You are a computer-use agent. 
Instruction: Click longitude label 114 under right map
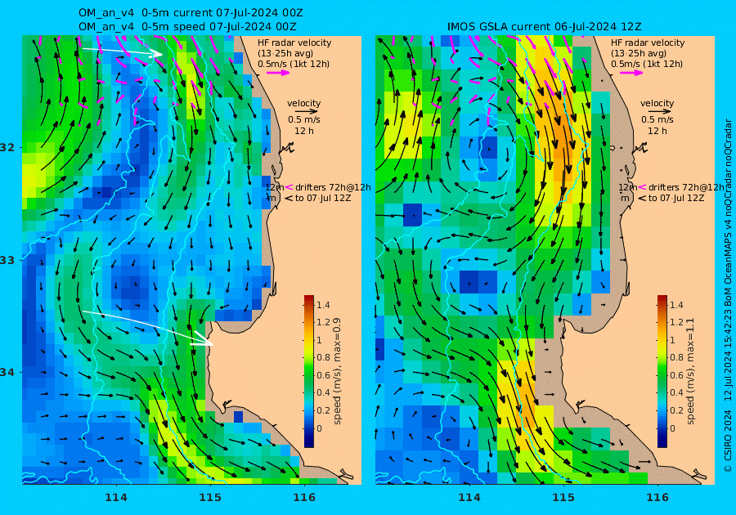coord(469,498)
